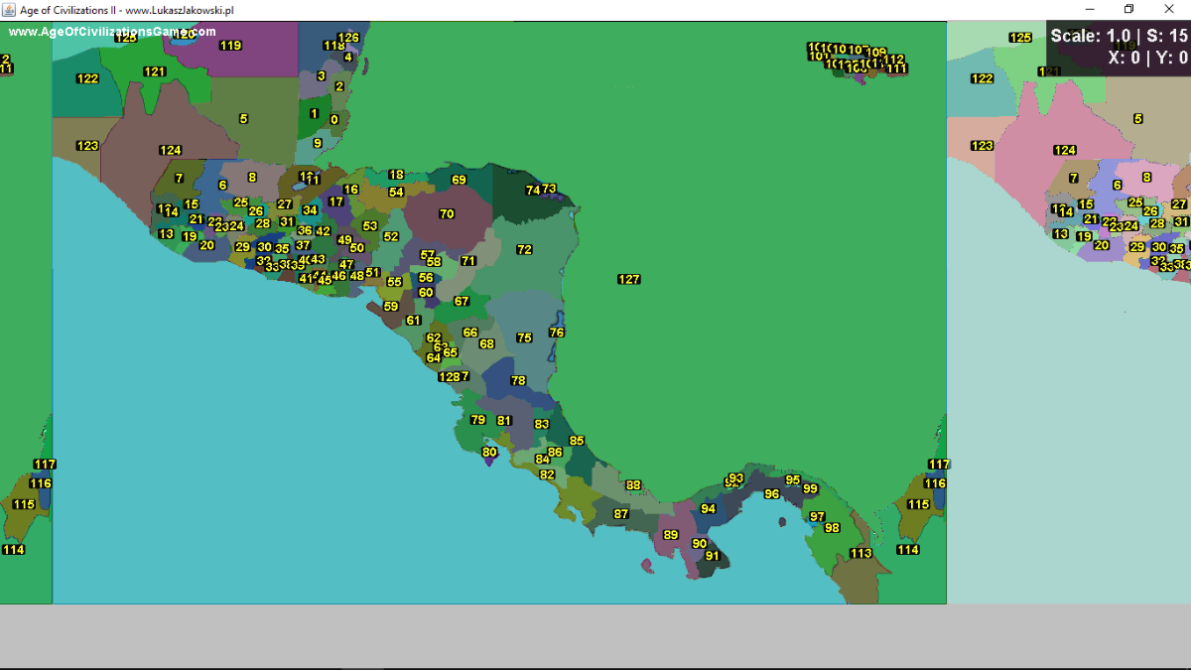This screenshot has width=1191, height=670.
Task: Select province label 9
Action: 318,143
